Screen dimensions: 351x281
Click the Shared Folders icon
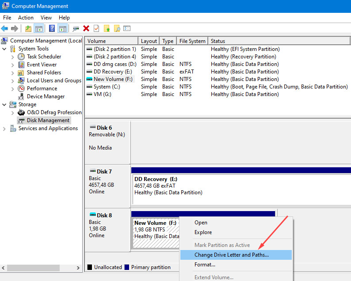(x=21, y=73)
